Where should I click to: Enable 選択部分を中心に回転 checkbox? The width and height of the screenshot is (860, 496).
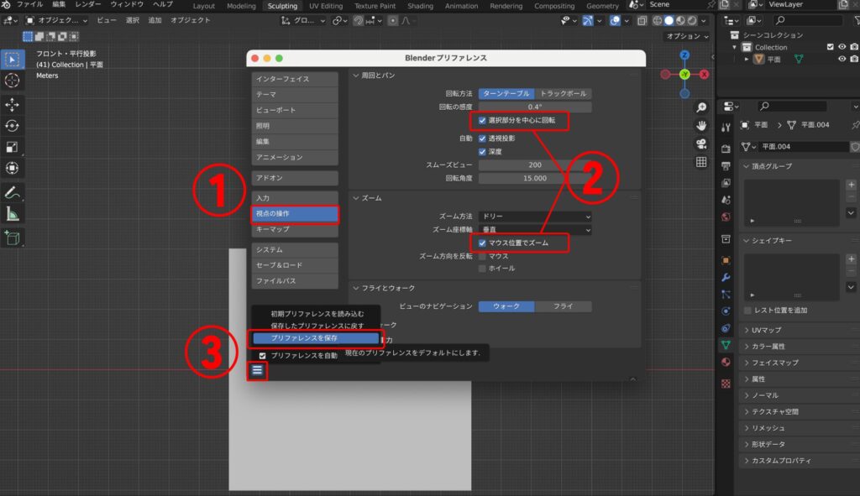pos(482,121)
